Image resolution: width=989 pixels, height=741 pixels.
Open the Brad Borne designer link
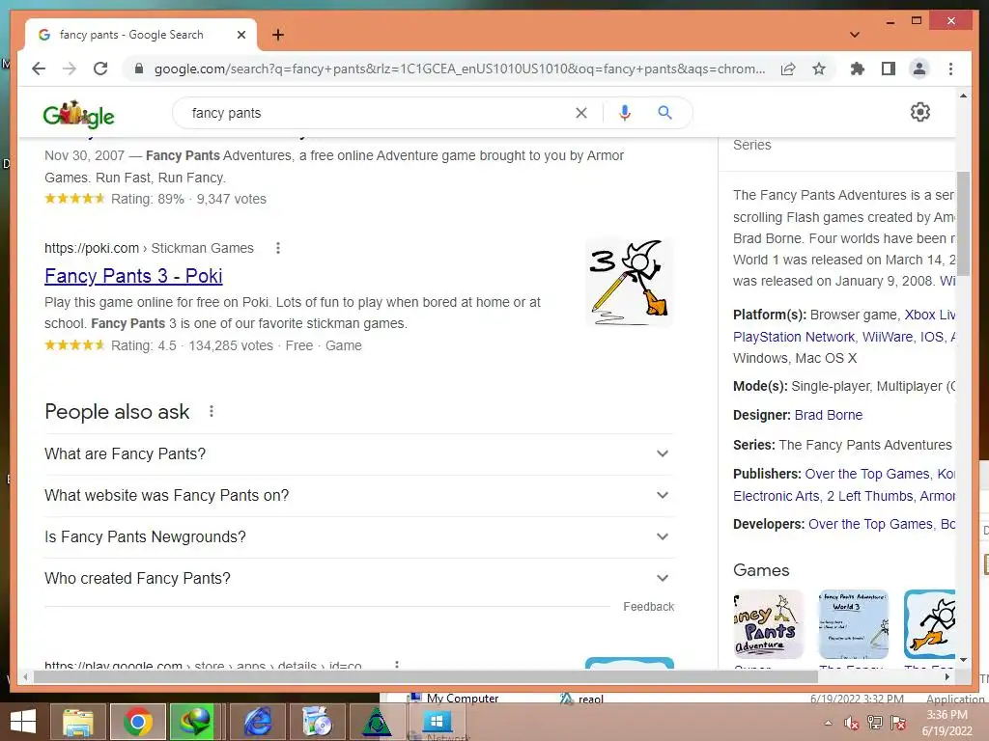(x=828, y=415)
